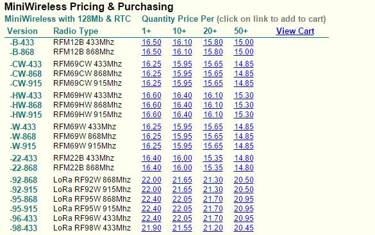The width and height of the screenshot is (375, 235).
Task: Click the Version column header
Action: [22, 31]
